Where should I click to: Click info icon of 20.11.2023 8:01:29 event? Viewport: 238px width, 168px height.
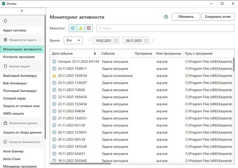(x=54, y=139)
